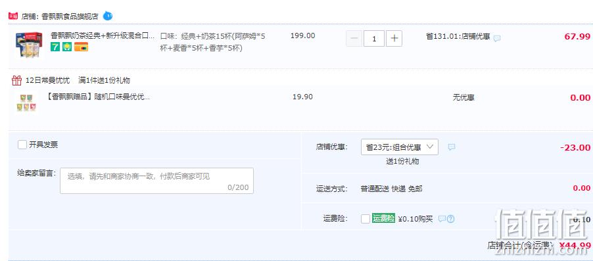Click the ¥0.10购买 insurance price text
Viewport: 593px width, 261px height.
tap(415, 219)
